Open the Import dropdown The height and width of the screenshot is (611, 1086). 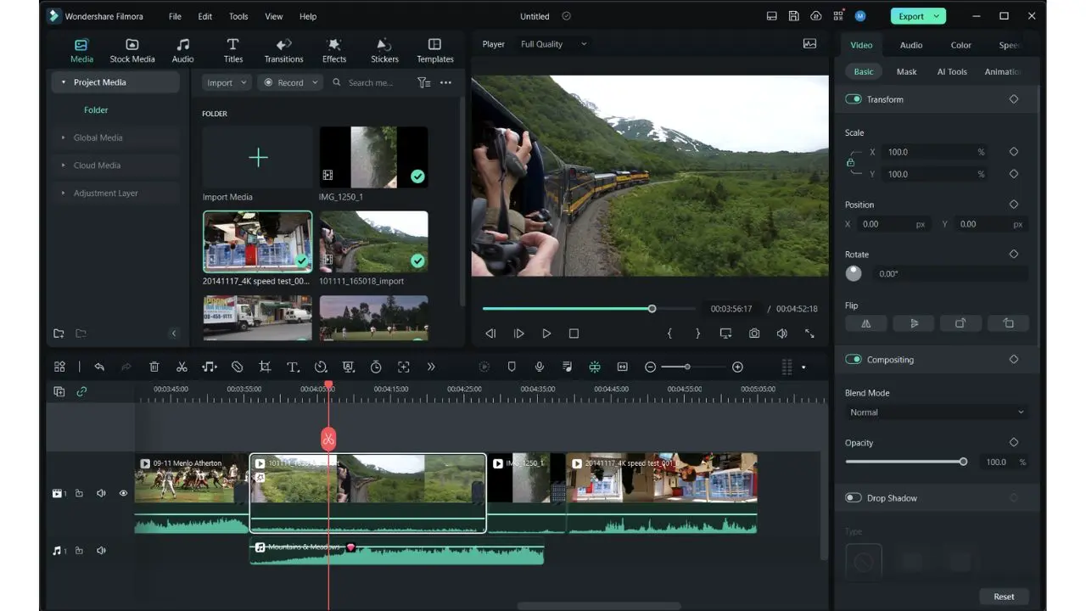(x=227, y=82)
